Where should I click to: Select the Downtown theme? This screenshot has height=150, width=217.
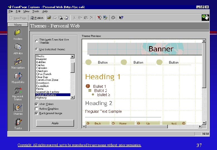coord(53,83)
